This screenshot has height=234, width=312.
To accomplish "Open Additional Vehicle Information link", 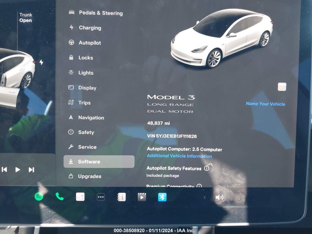I will [x=179, y=156].
